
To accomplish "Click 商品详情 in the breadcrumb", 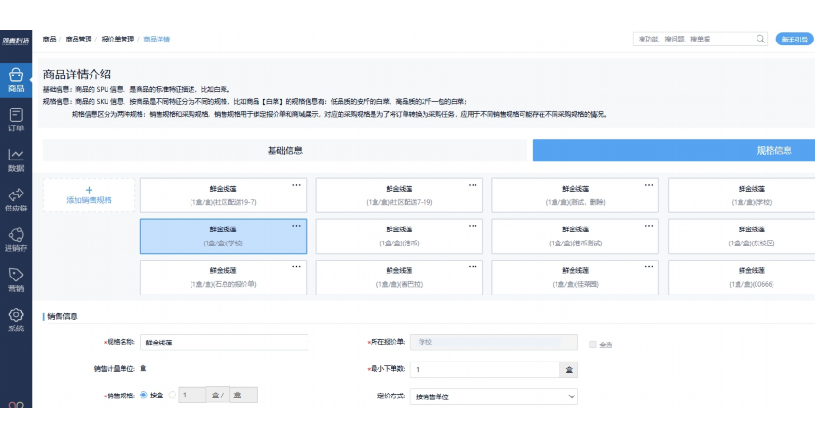I will 157,39.
